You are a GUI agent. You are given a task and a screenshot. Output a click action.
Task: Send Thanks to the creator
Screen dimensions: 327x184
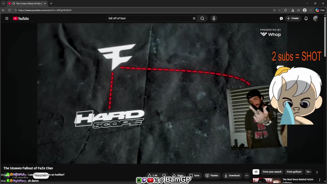click(212, 176)
